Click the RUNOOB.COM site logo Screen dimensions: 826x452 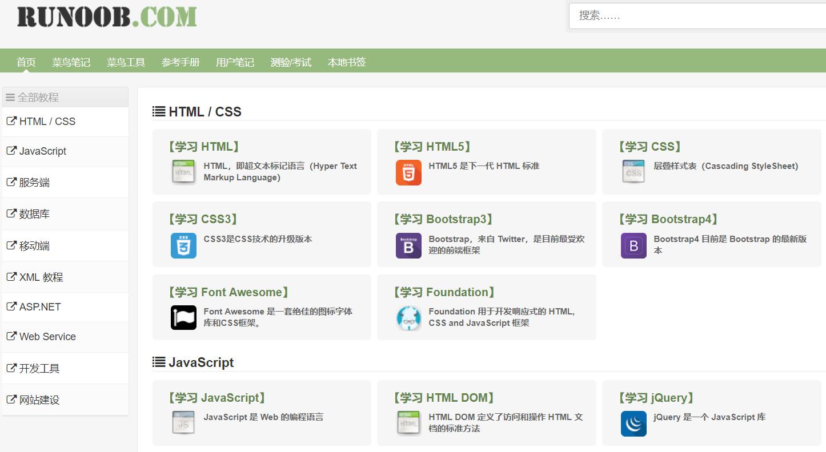(x=107, y=17)
